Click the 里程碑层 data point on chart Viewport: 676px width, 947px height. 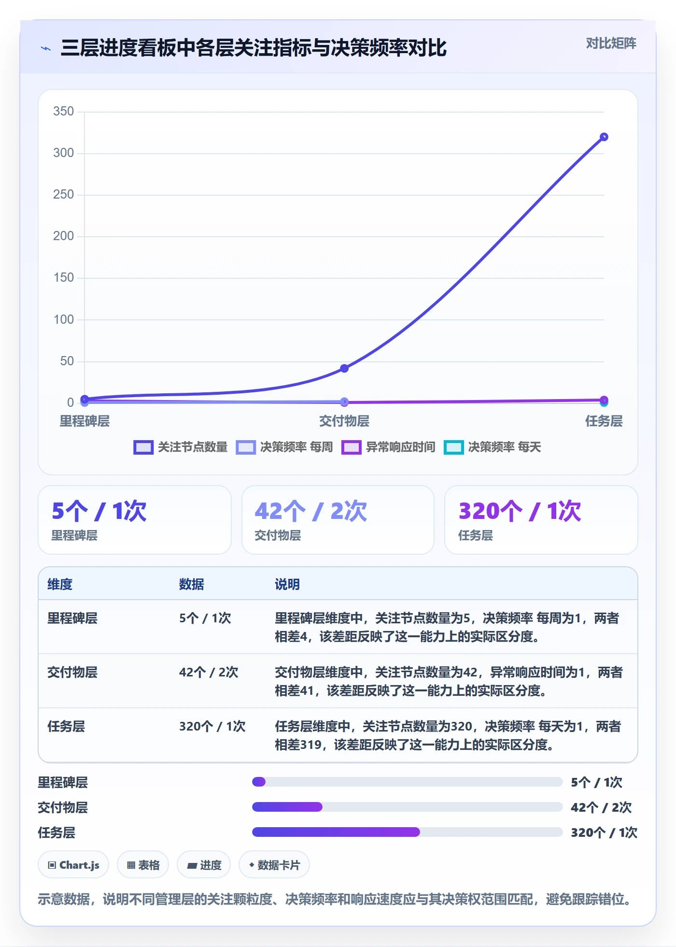(x=84, y=399)
